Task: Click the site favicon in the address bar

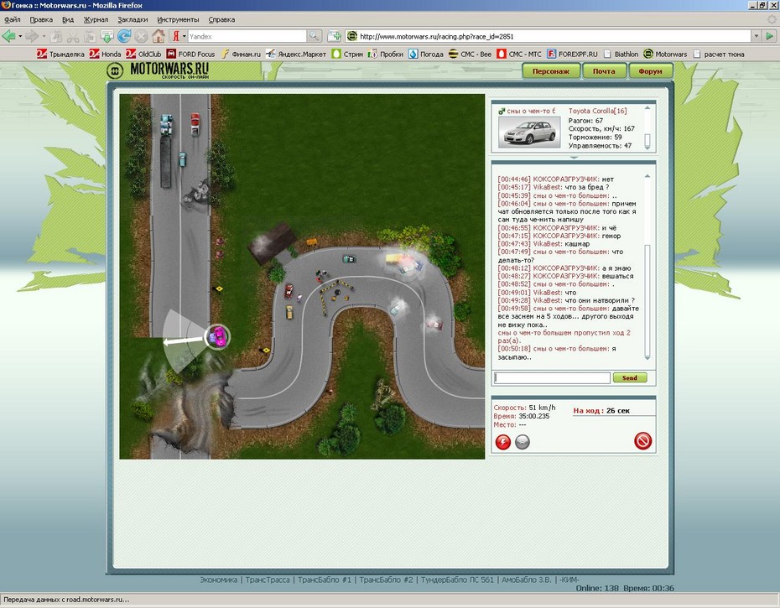Action: pos(351,36)
